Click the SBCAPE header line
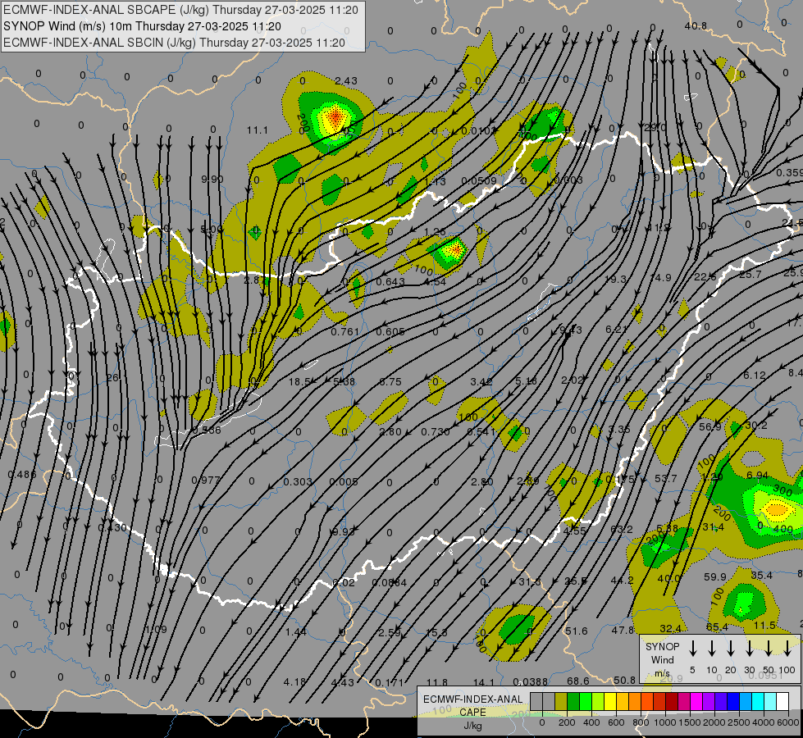Screen dimensions: 803x738 coord(180,10)
